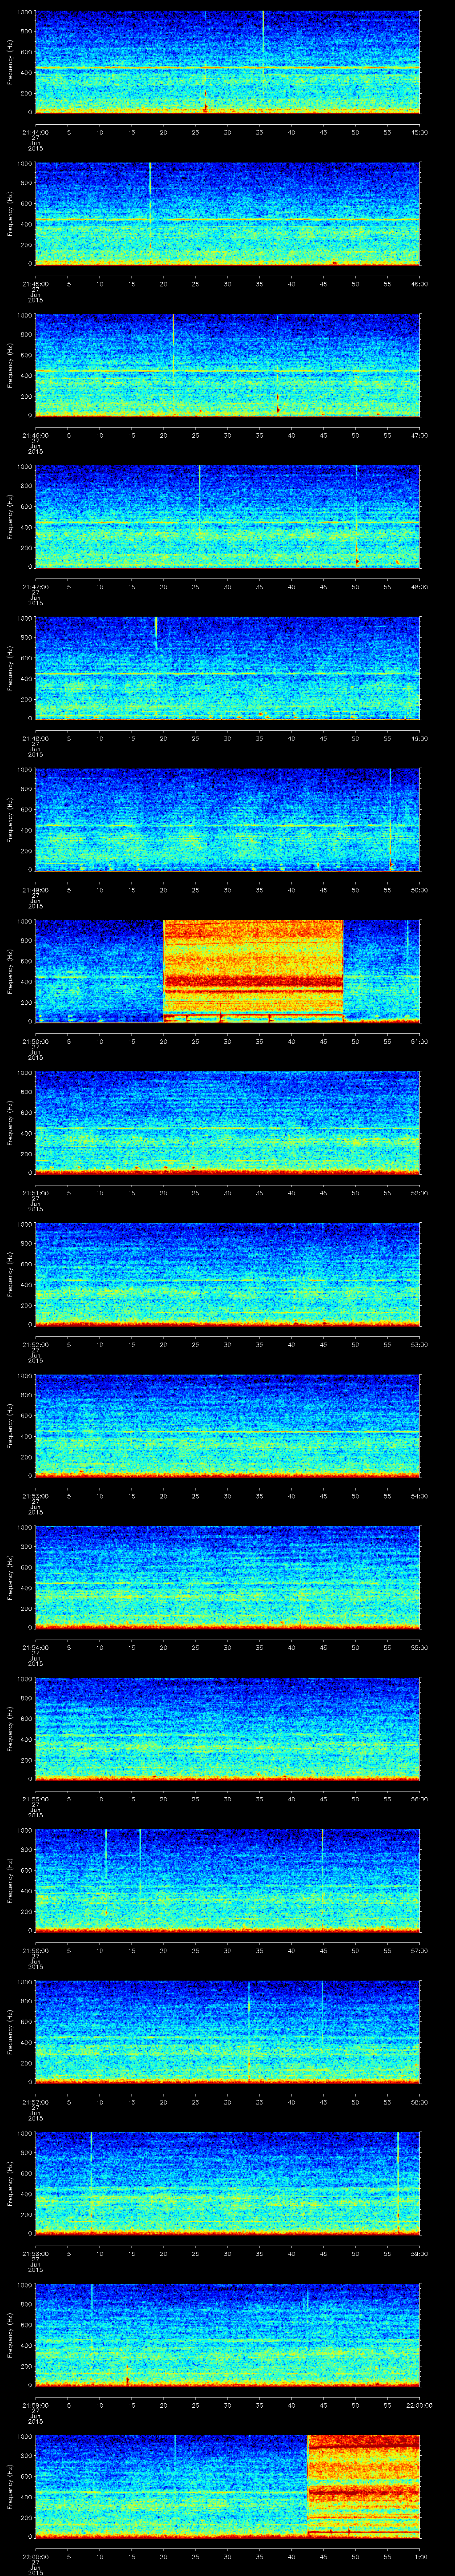
Task: Open the 21:54:00 spectrogram panel
Action: pos(227,1577)
